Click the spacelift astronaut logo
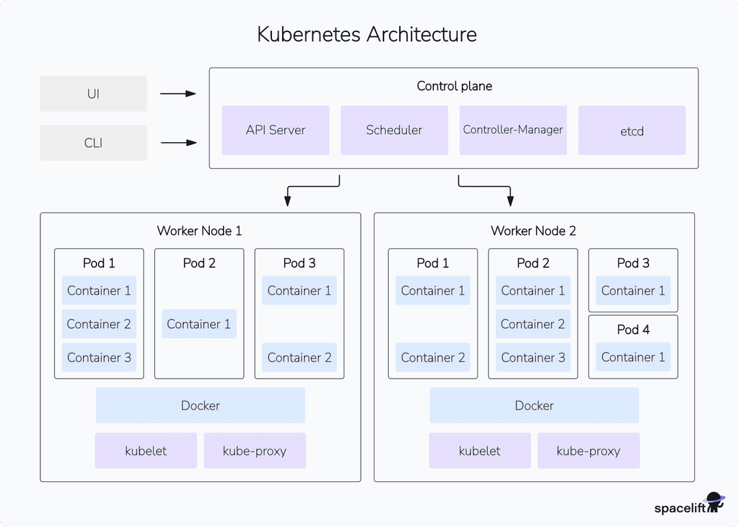 click(715, 501)
